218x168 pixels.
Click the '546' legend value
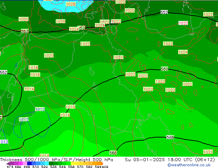[x=62, y=167]
